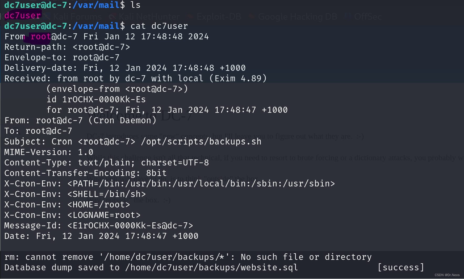Open the Google Hacking DB bookmark label
The width and height of the screenshot is (464, 279).
point(298,17)
